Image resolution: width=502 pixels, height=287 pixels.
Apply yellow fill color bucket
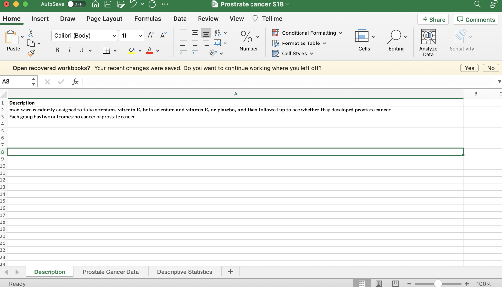[x=131, y=50]
